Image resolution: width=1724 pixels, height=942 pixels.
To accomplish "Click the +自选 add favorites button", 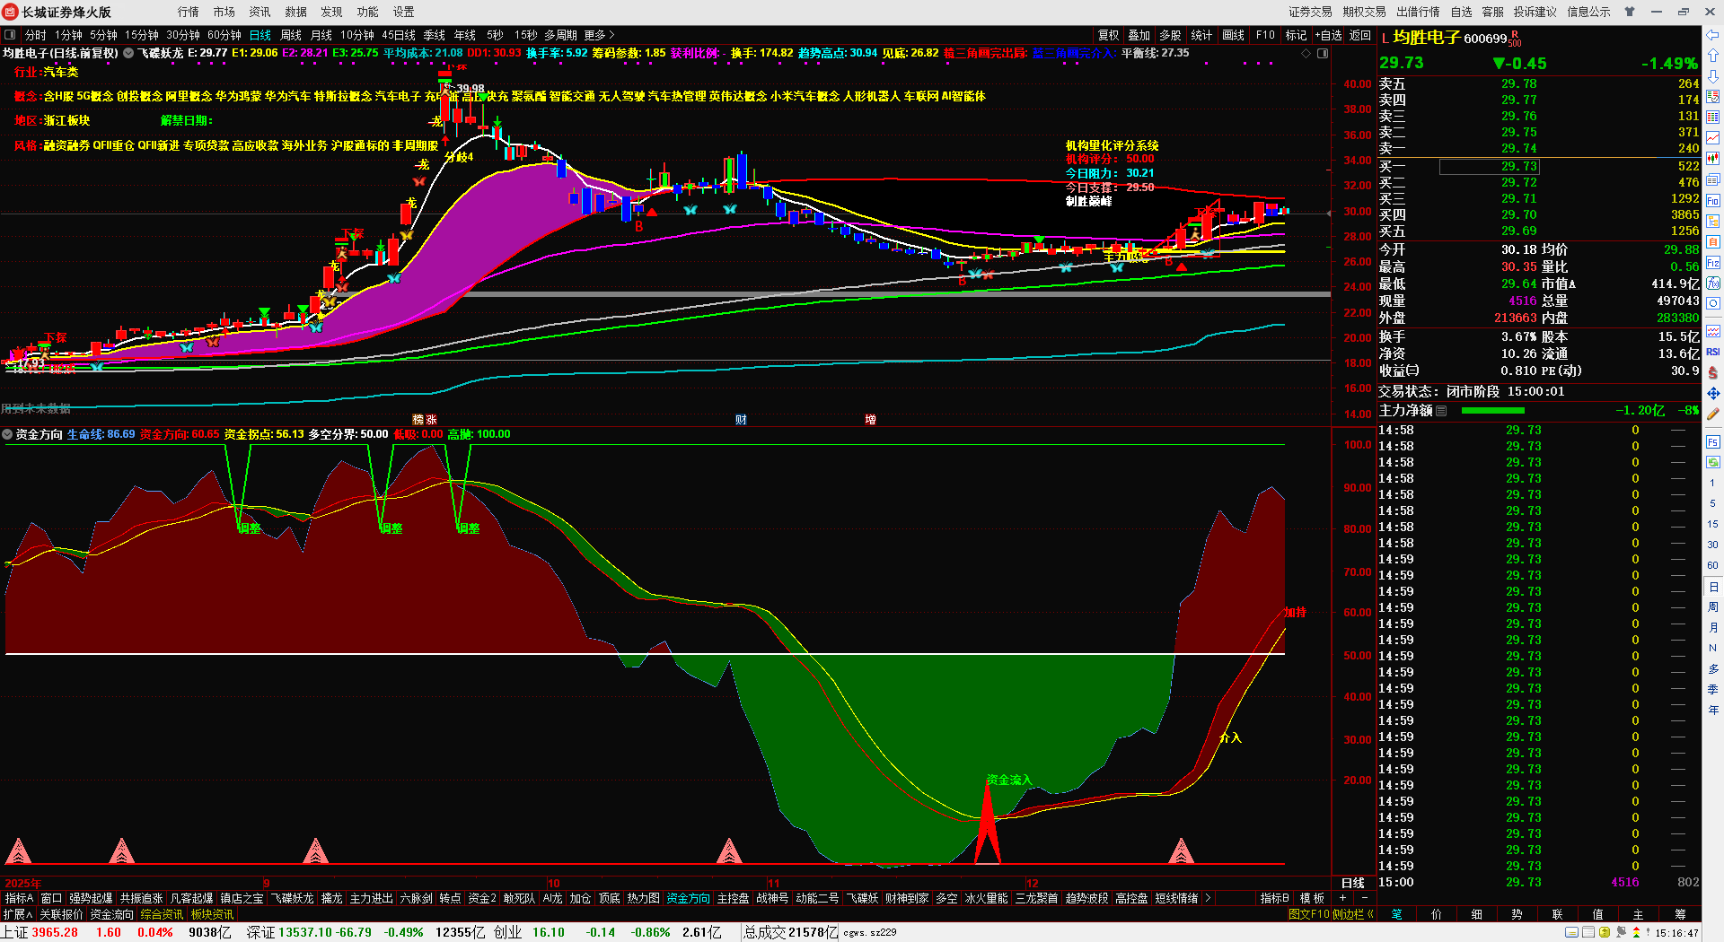I will click(x=1329, y=35).
